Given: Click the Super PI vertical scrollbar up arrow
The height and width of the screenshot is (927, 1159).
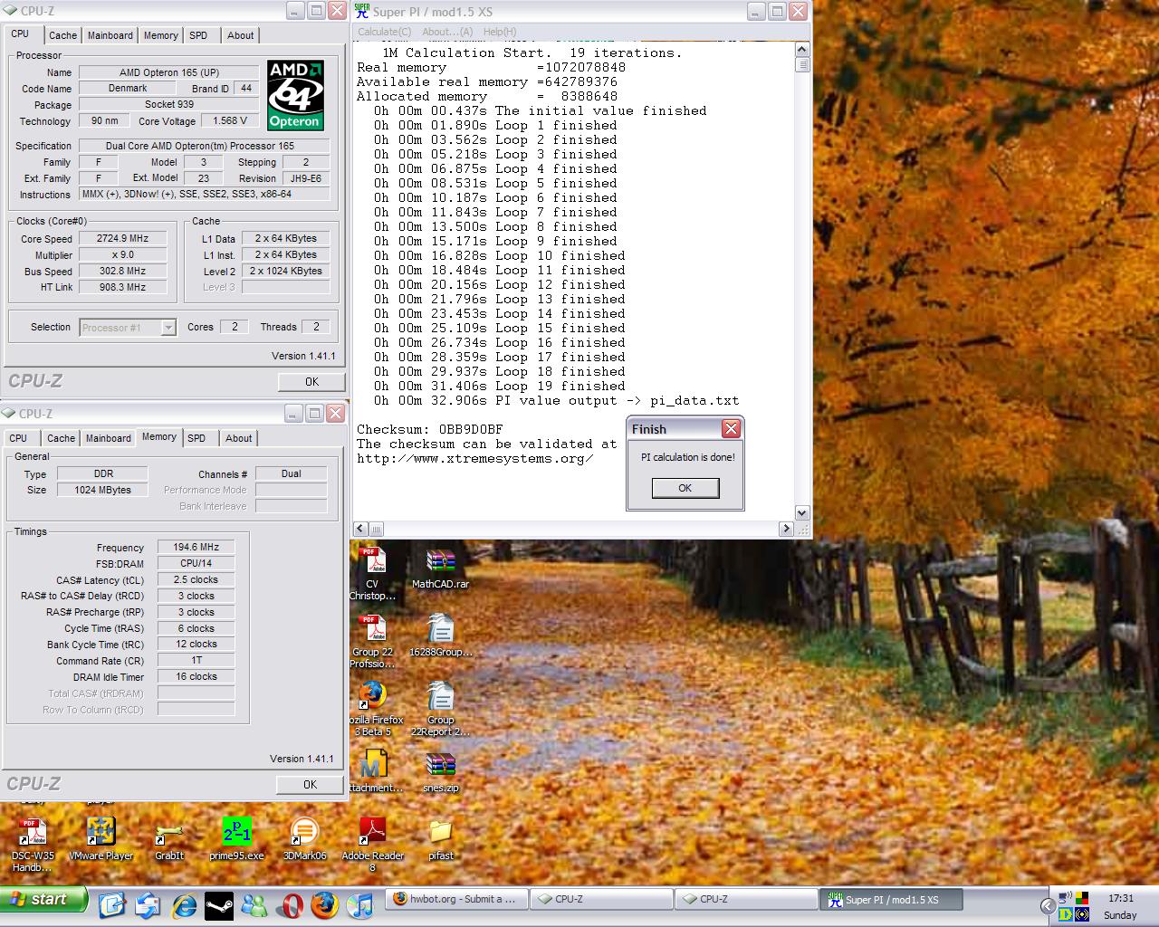Looking at the screenshot, I should 801,50.
